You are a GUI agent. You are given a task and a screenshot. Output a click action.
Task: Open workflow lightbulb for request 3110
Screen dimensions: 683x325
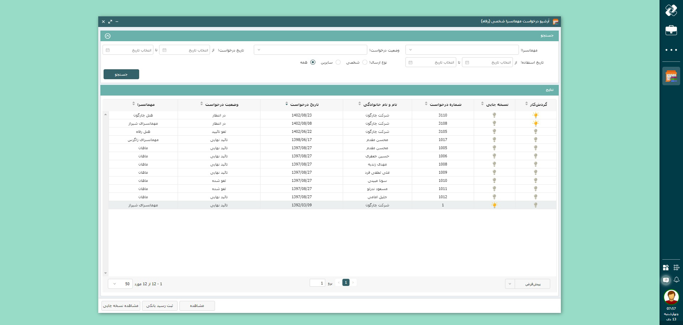[535, 115]
